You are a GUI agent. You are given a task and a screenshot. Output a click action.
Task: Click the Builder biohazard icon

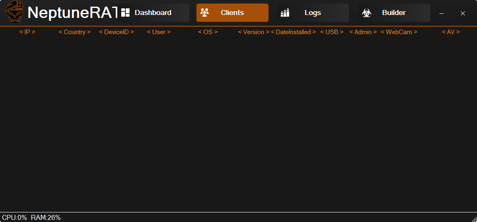click(367, 13)
